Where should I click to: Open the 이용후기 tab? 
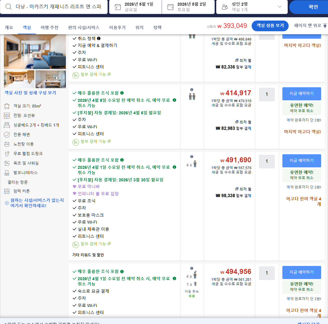coord(117,27)
